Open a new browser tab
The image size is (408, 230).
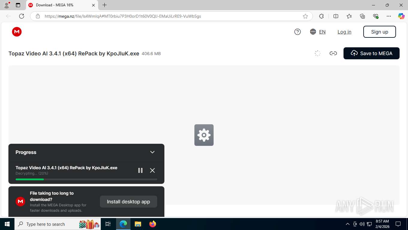tap(104, 5)
